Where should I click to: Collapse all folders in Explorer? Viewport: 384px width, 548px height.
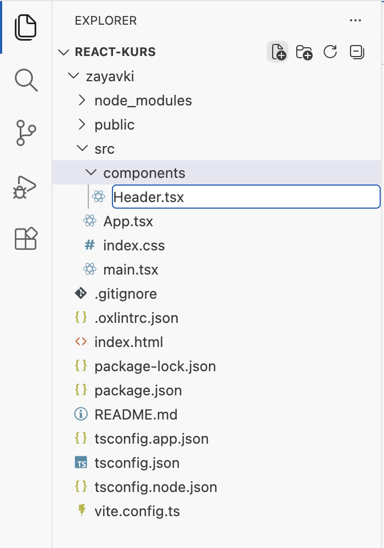(x=357, y=52)
